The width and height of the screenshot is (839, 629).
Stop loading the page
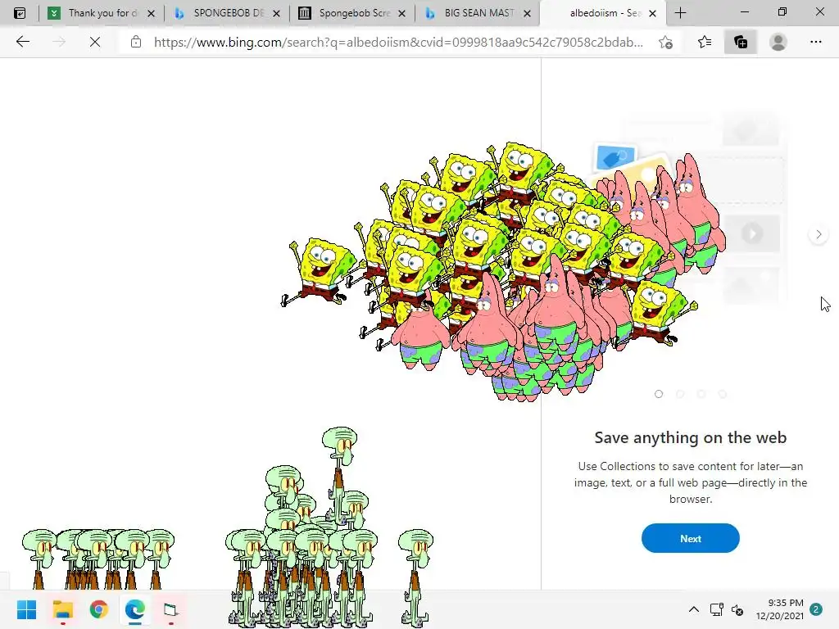point(95,42)
